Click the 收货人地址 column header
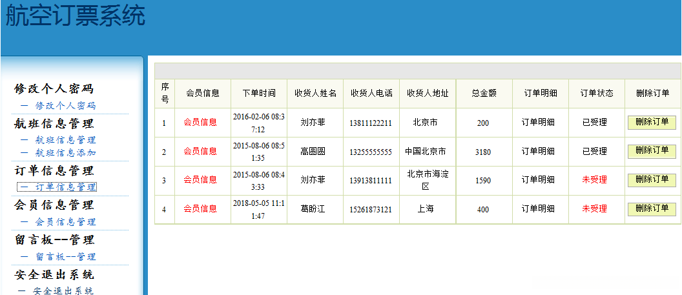682x295 pixels. [x=428, y=94]
